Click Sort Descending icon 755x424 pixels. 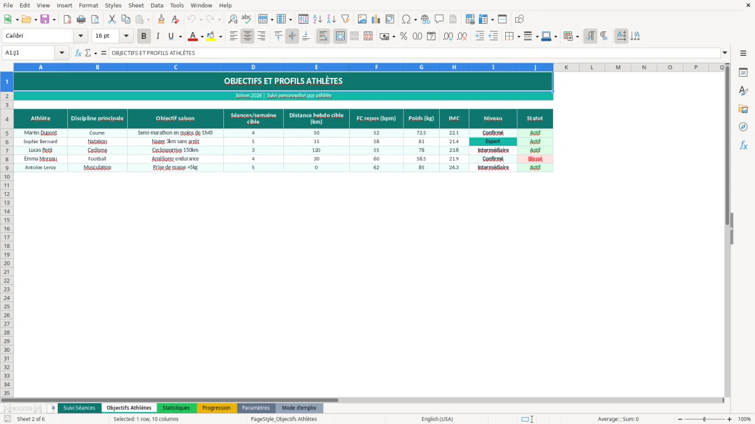pos(332,19)
